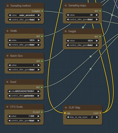Toggle collapse dot on the Width node

[7, 31]
